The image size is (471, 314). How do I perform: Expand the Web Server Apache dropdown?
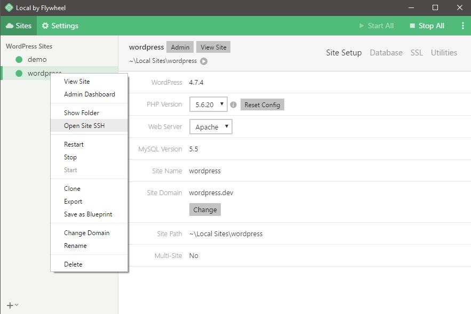211,127
